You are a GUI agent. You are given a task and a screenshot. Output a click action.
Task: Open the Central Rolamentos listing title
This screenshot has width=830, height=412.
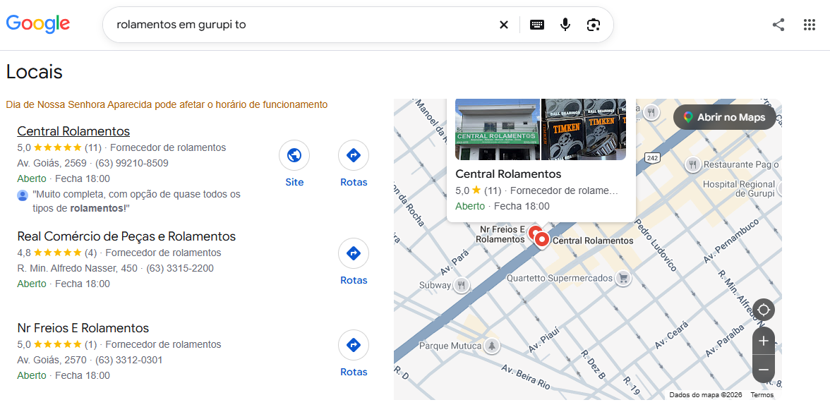[73, 131]
